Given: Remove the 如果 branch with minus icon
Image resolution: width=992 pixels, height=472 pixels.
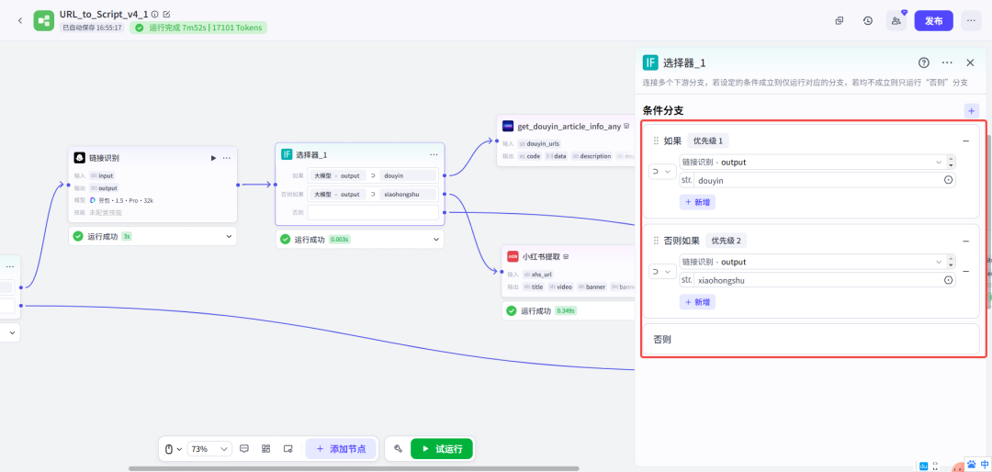Looking at the screenshot, I should (x=966, y=141).
